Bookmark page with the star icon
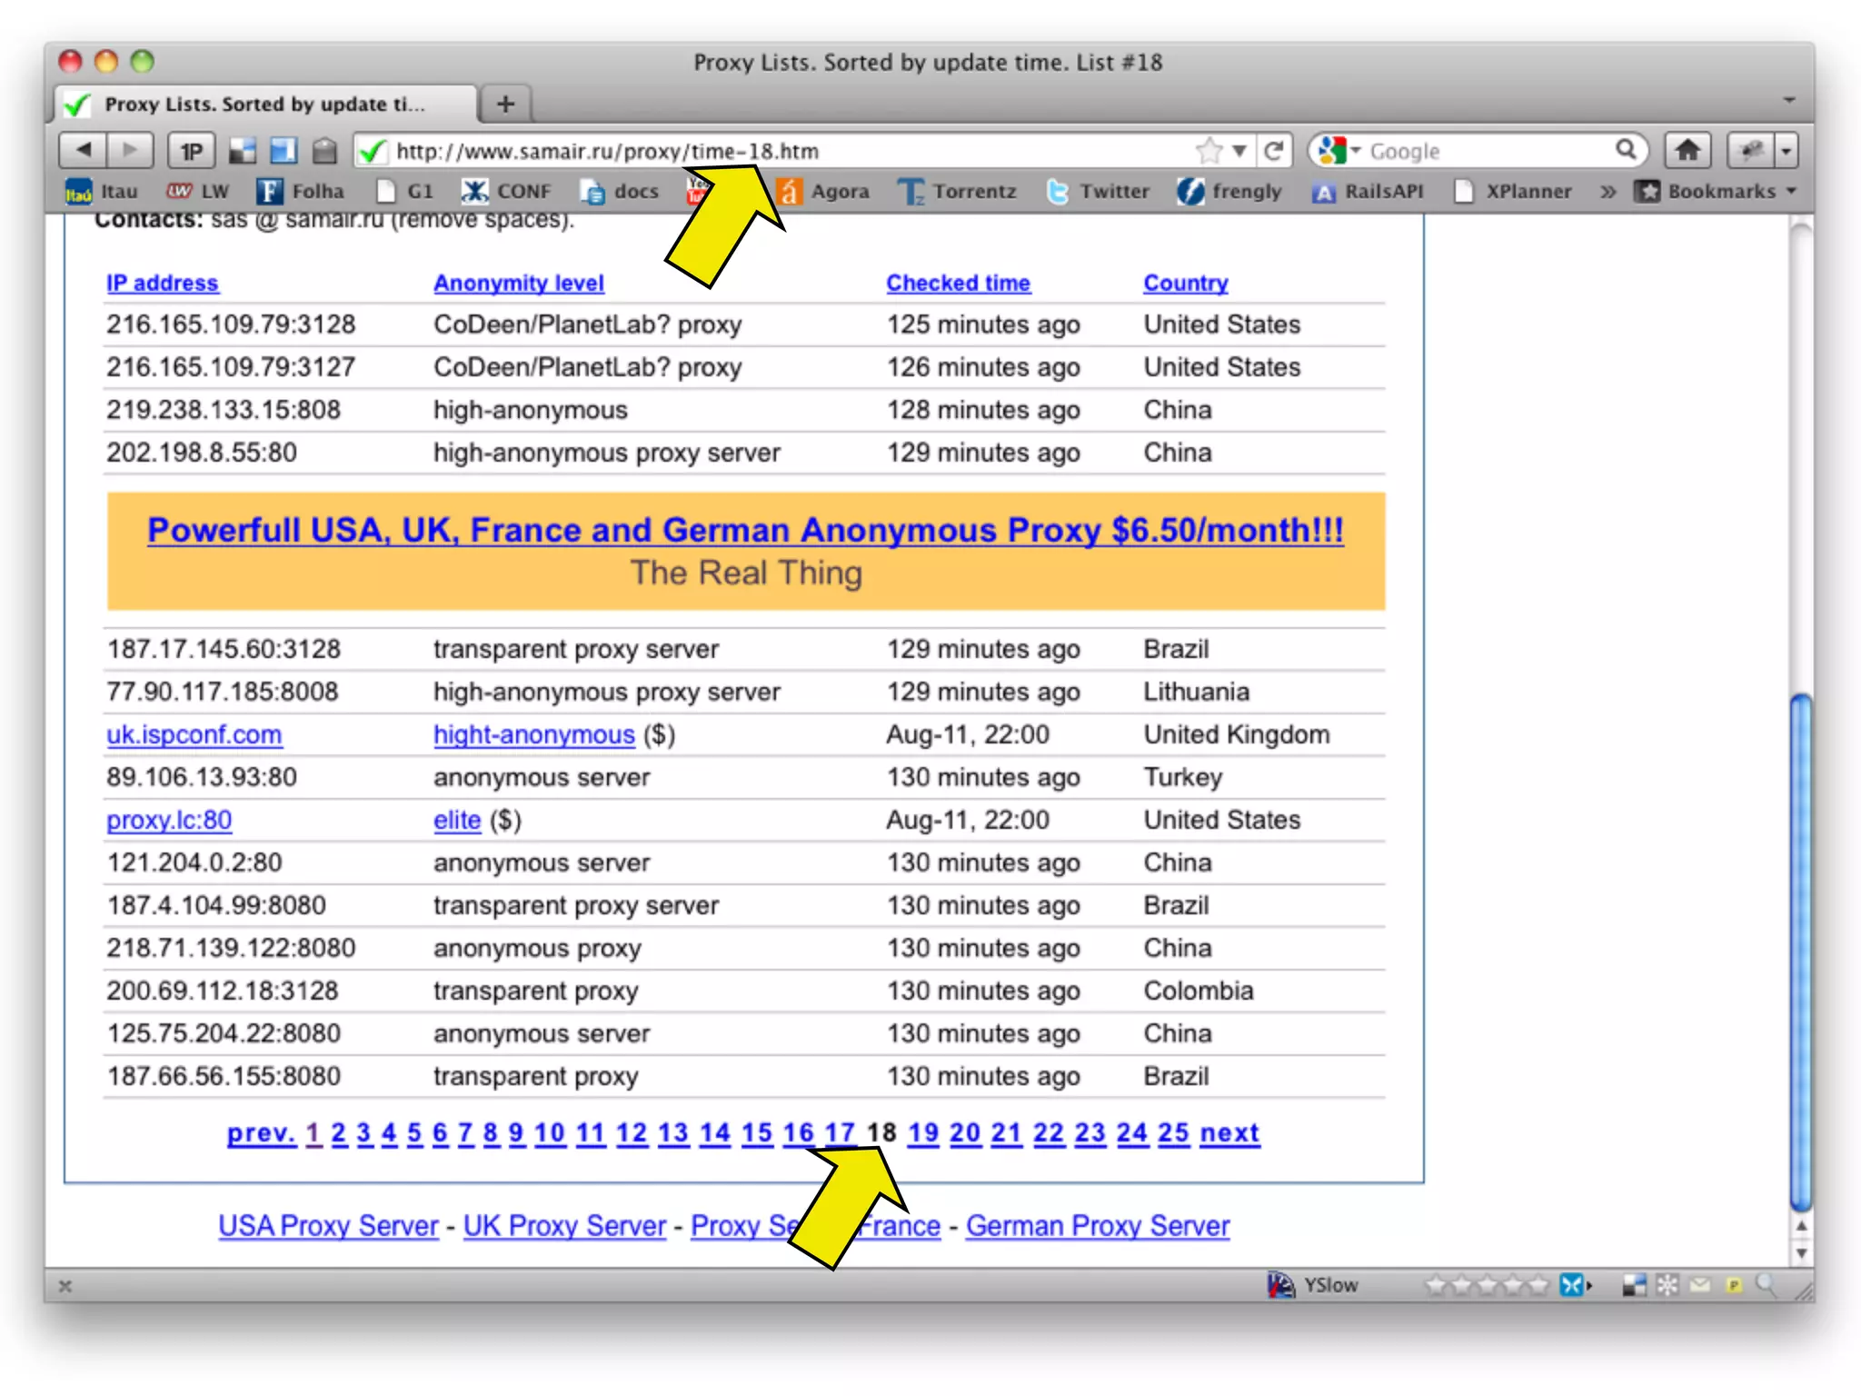Viewport: 1861px width, 1396px height. tap(1209, 151)
